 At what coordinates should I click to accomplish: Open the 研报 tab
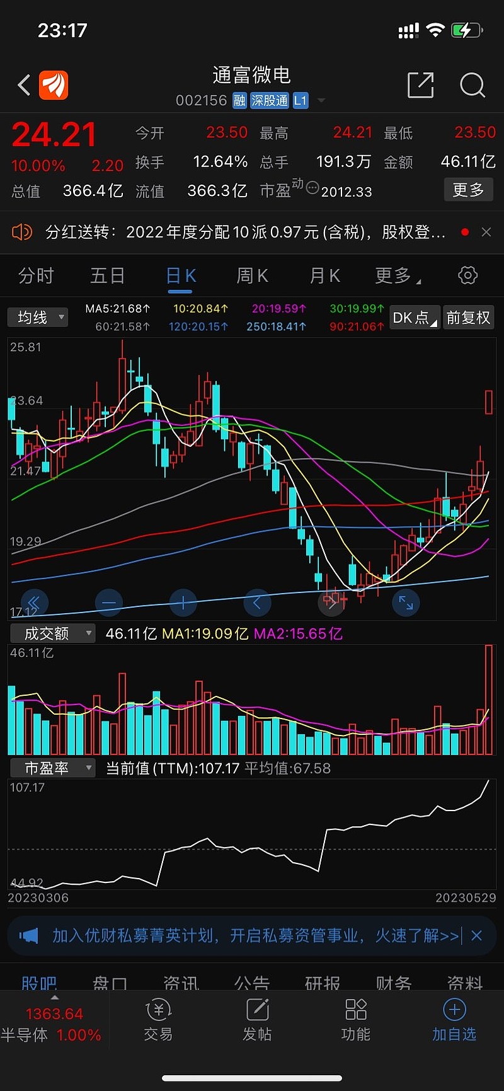323,983
